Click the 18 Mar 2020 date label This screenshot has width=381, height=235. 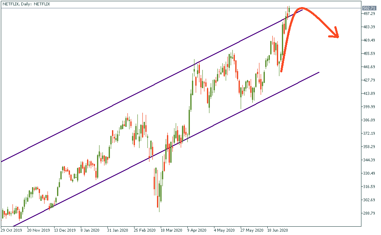click(172, 230)
